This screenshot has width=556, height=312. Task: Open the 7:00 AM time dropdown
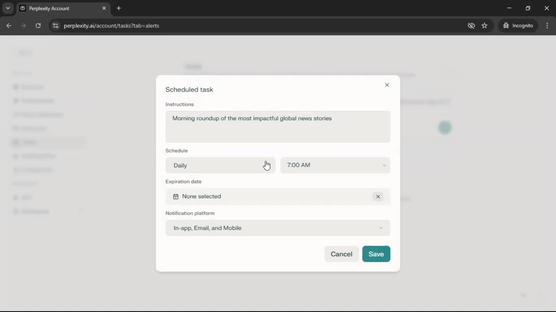tap(335, 165)
